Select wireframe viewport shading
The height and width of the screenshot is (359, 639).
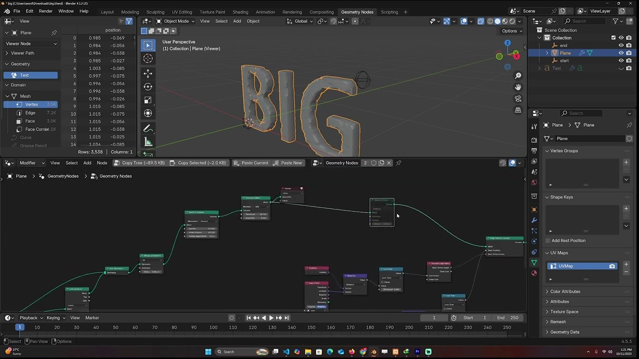490,21
